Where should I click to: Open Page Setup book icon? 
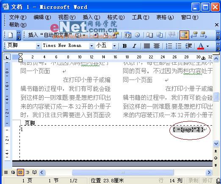[149, 35]
